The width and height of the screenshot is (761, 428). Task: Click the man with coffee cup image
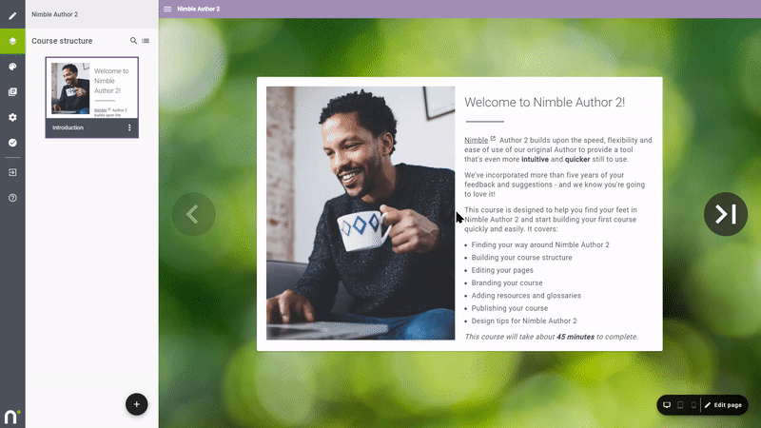pyautogui.click(x=361, y=213)
